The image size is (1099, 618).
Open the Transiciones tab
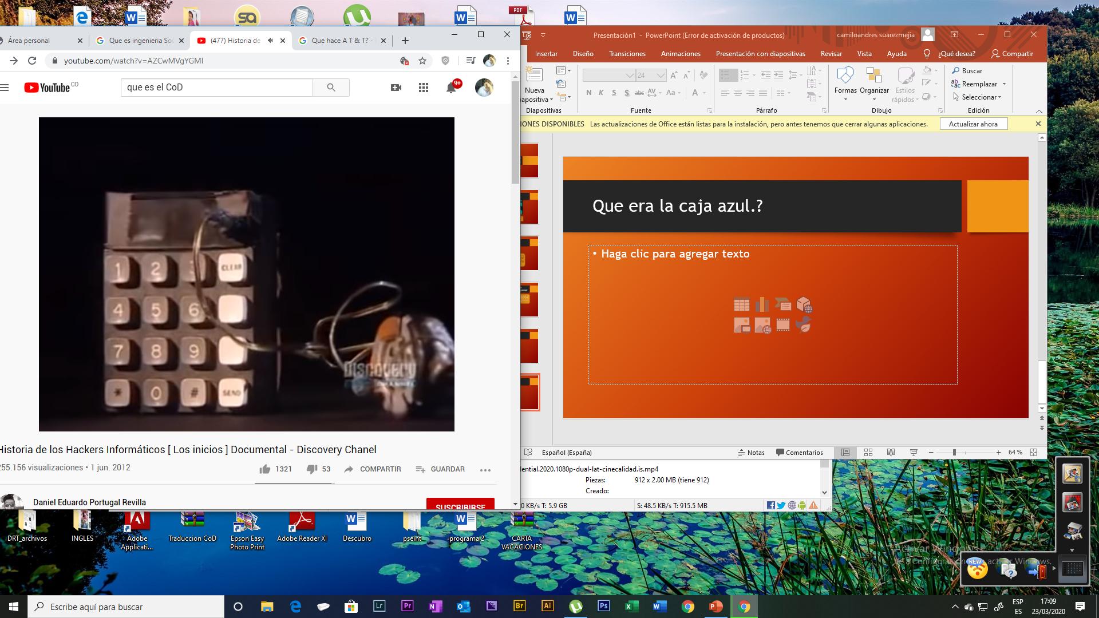(x=627, y=54)
